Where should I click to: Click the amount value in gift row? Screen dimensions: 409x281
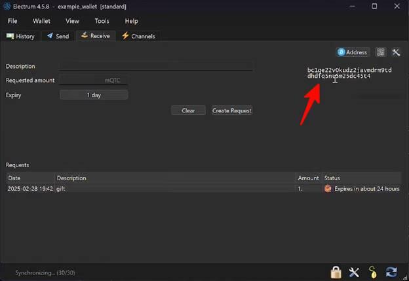pyautogui.click(x=300, y=189)
